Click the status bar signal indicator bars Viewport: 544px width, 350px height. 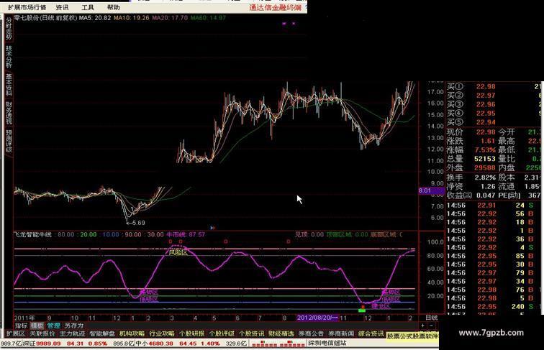pyautogui.click(x=278, y=344)
